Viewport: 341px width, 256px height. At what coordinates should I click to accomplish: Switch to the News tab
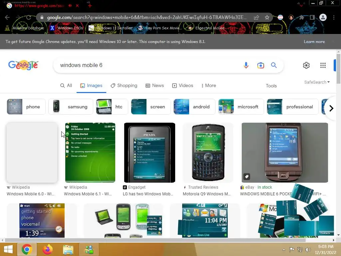[x=155, y=86]
